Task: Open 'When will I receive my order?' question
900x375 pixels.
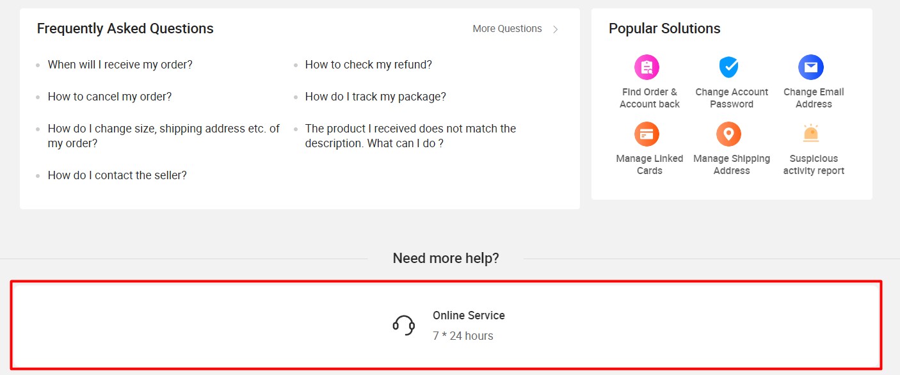Action: [x=120, y=64]
